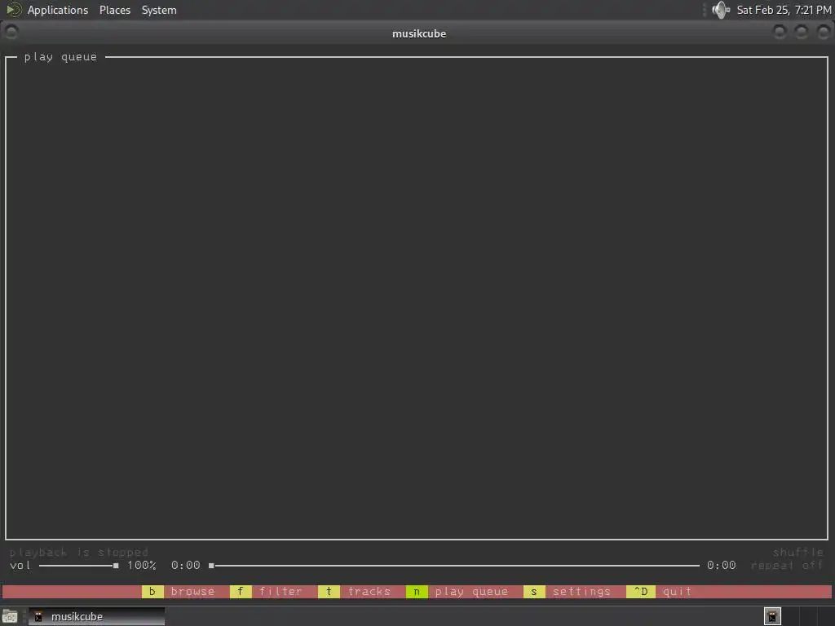Open musikcube settings from shortcut bar
The width and height of the screenshot is (835, 626).
coord(568,592)
